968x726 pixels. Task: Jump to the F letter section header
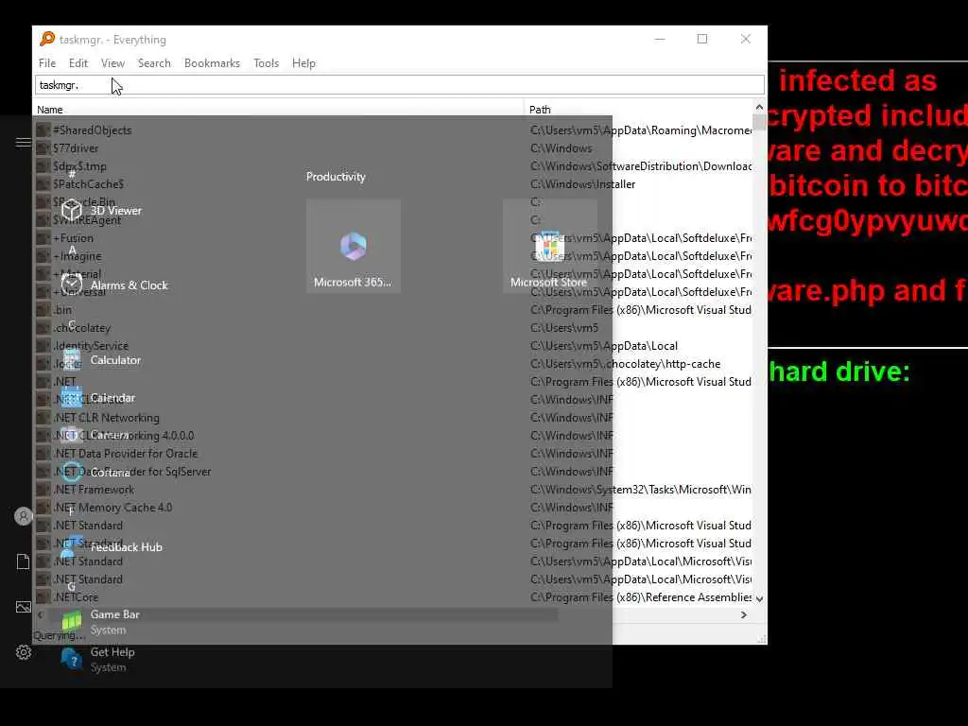[x=72, y=510]
